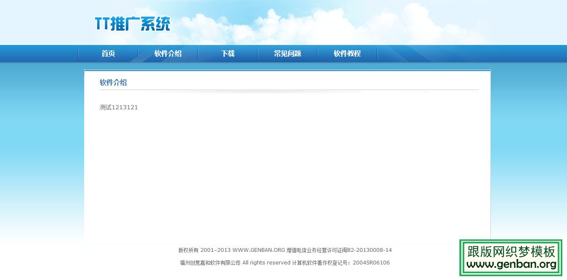Click the 福州创意嘉和软件有限公司 company name
This screenshot has width=567, height=280.
point(209,262)
